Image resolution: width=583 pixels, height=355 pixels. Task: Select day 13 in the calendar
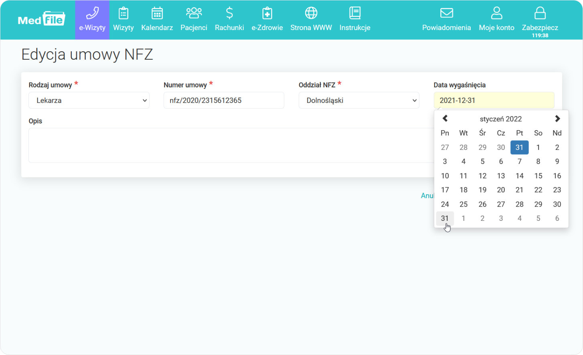pyautogui.click(x=501, y=176)
